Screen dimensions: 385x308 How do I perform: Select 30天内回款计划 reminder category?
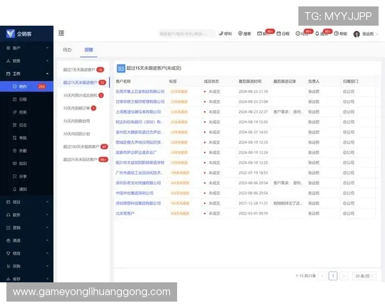point(83,134)
